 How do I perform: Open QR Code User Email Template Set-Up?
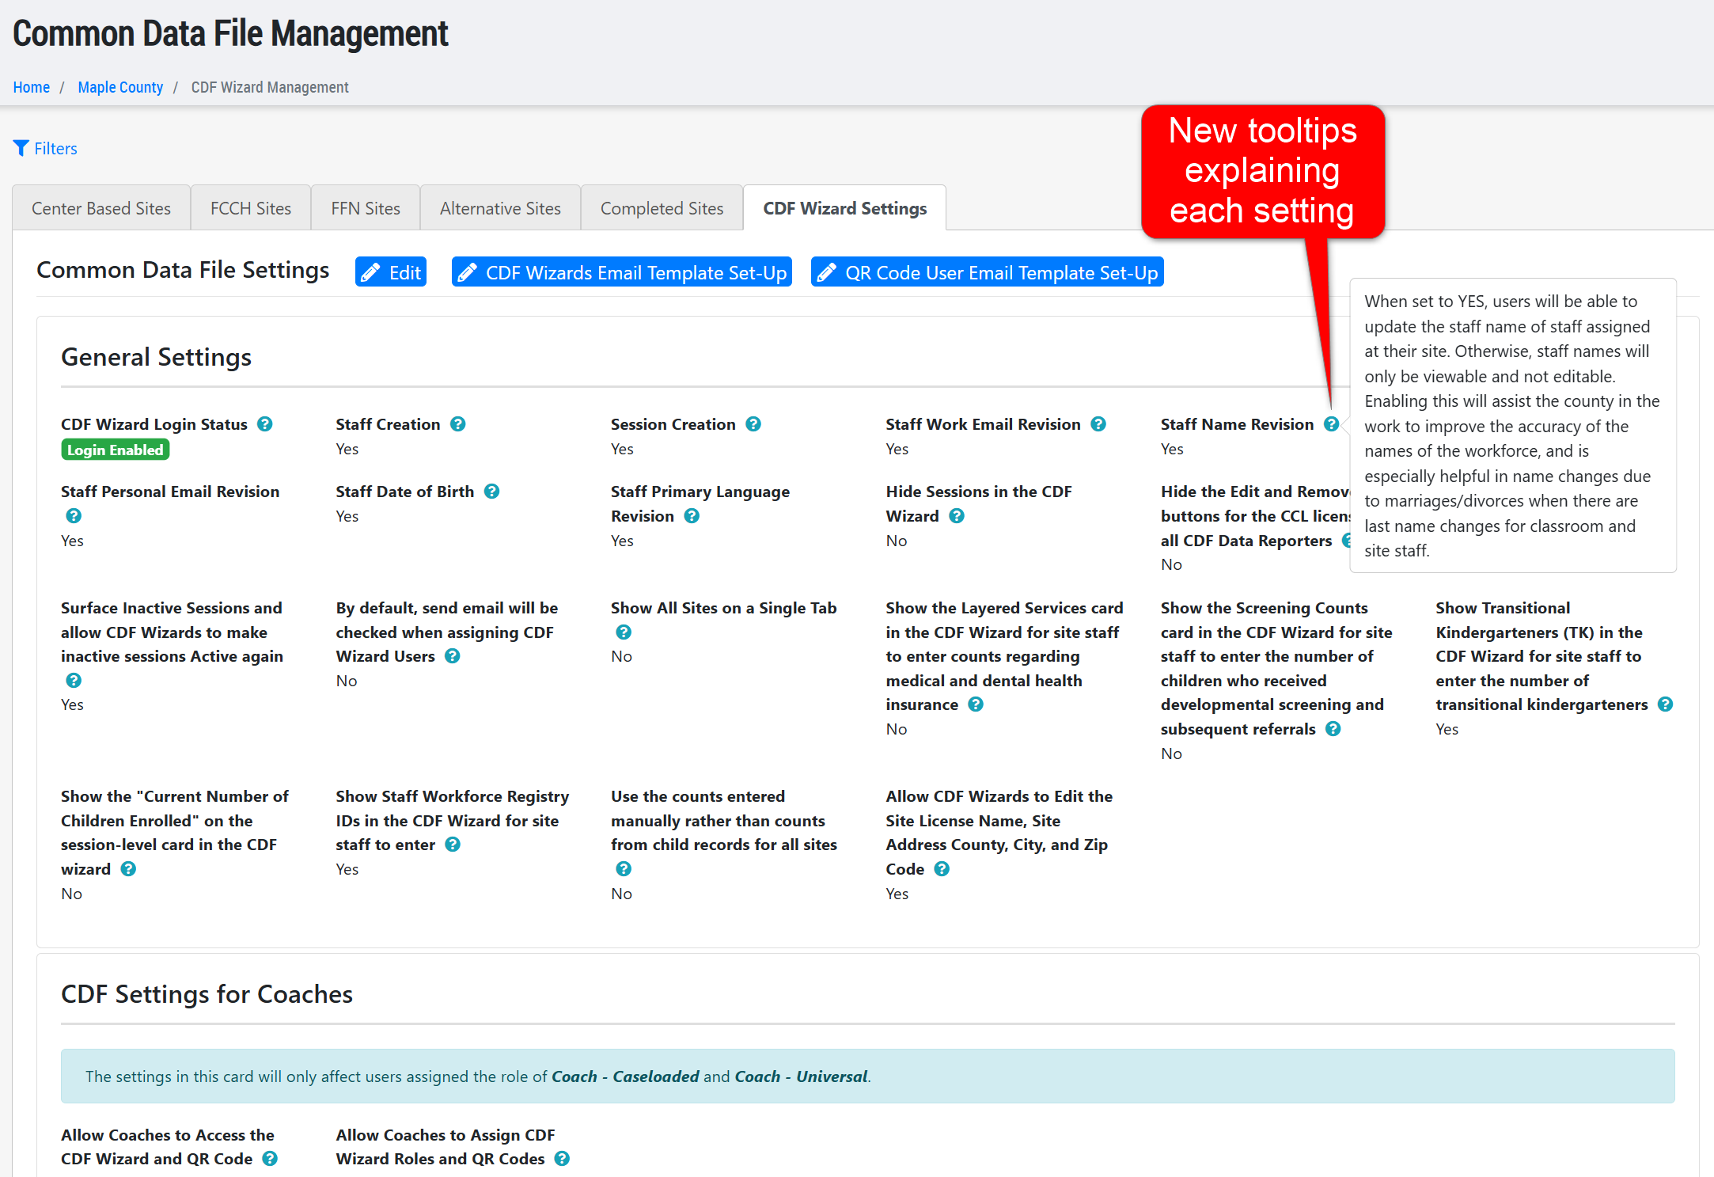point(987,272)
